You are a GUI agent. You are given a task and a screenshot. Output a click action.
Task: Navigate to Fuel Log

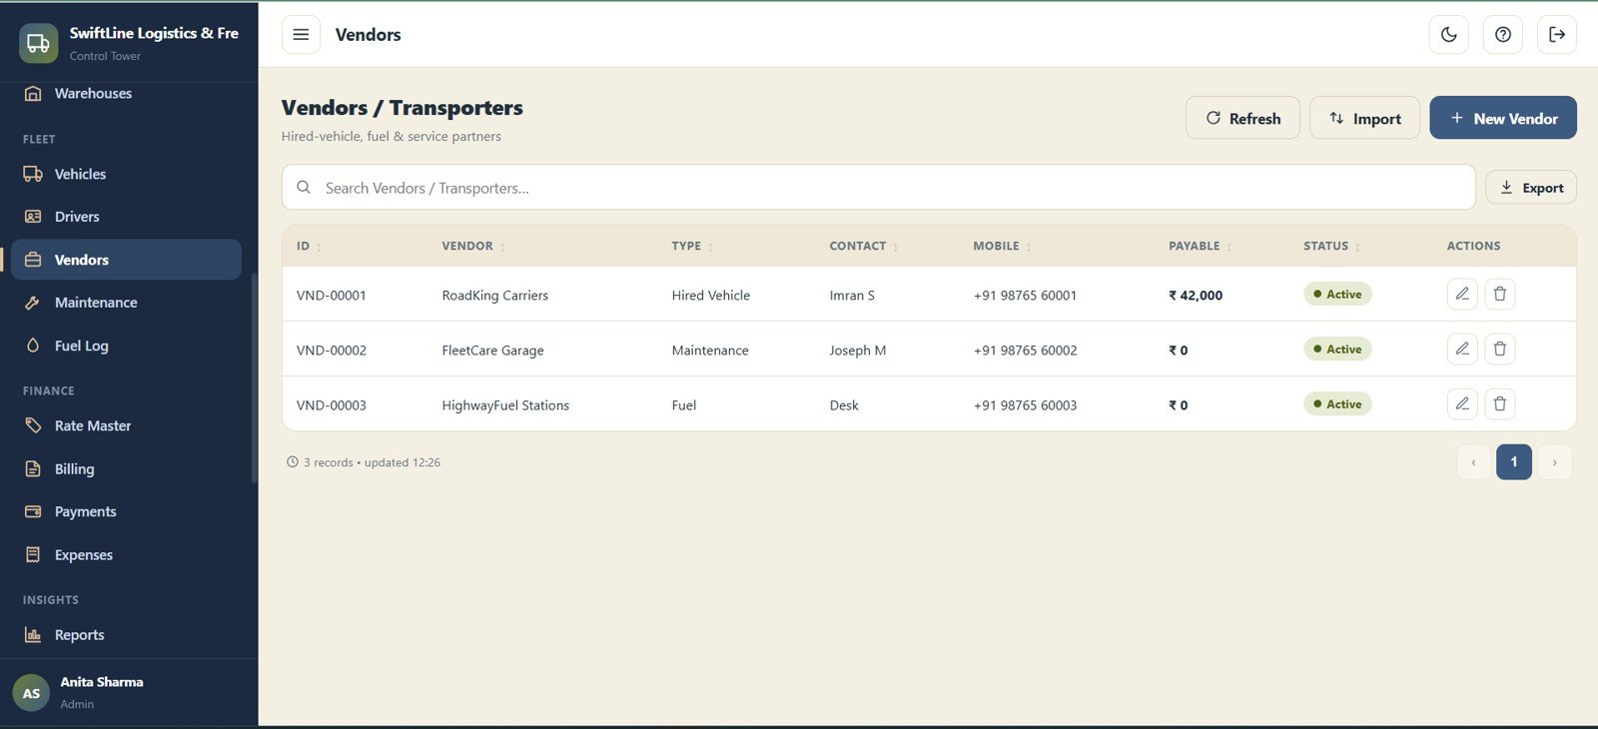point(126,346)
